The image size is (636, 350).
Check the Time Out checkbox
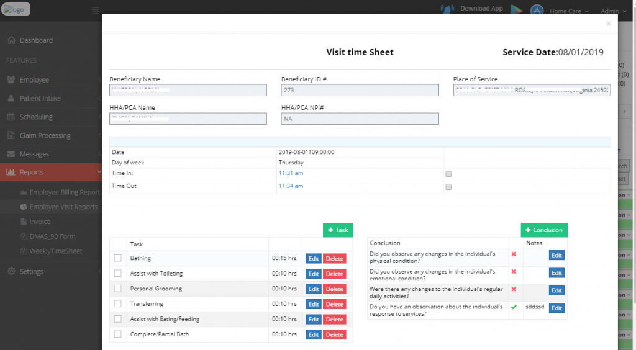coord(448,187)
